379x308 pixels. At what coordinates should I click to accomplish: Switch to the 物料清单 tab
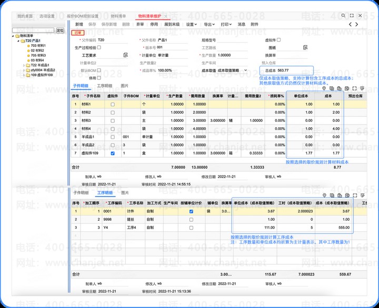point(118,16)
